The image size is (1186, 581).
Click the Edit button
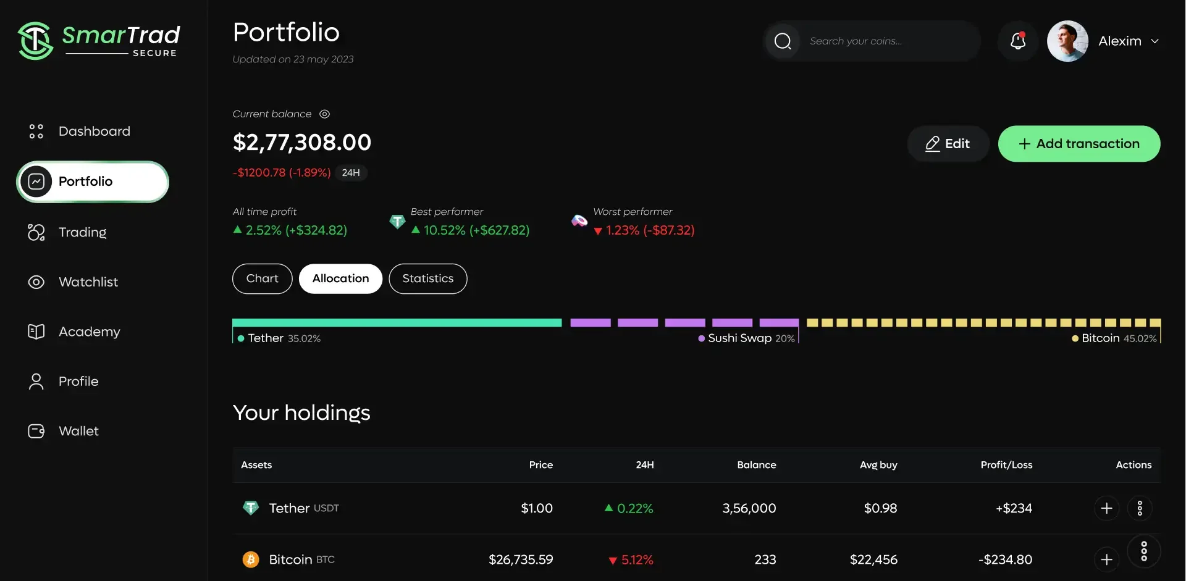948,144
